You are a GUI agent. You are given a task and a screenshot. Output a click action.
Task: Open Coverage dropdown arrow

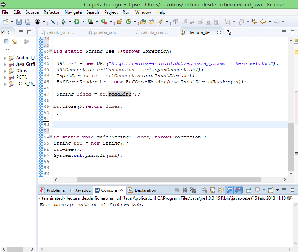tap(97, 22)
